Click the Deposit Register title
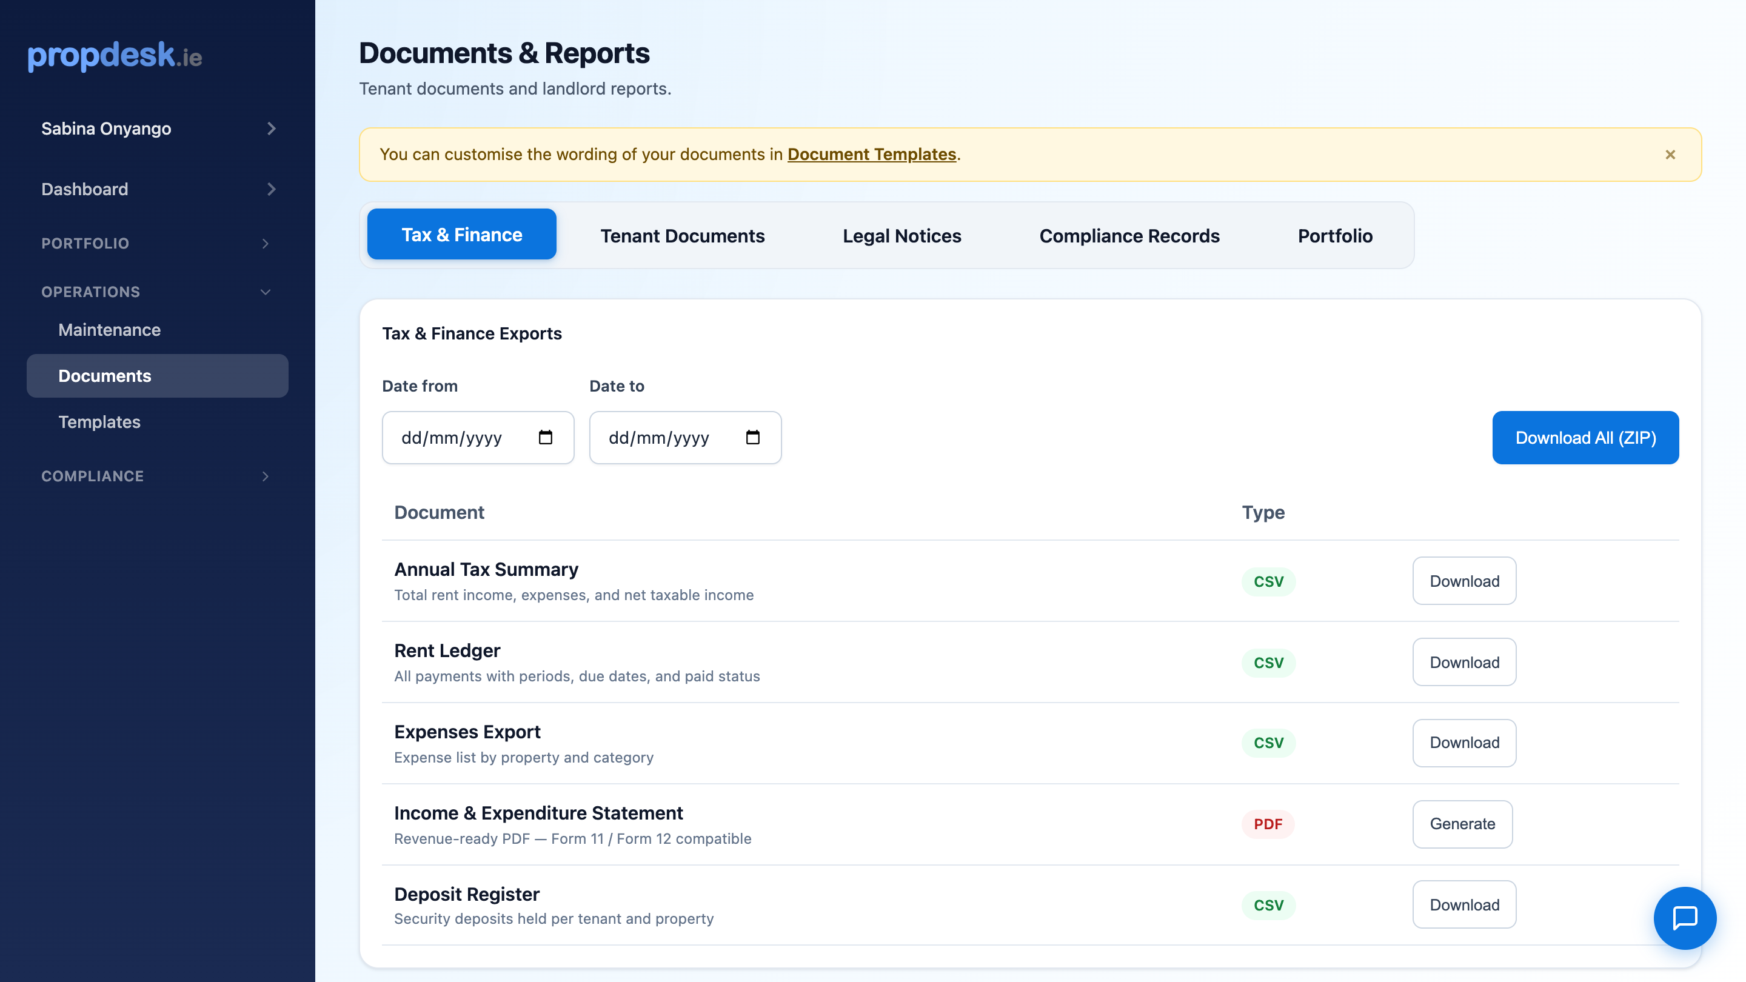Screen dimensions: 1746x982 (x=466, y=894)
